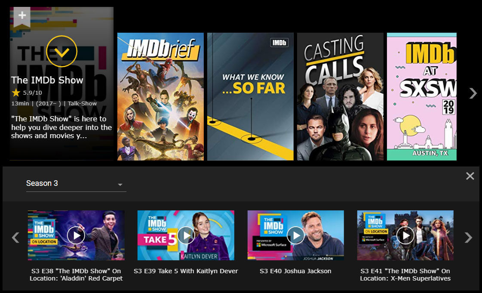
Task: Open the Casting Calls poster
Action: pyautogui.click(x=340, y=96)
